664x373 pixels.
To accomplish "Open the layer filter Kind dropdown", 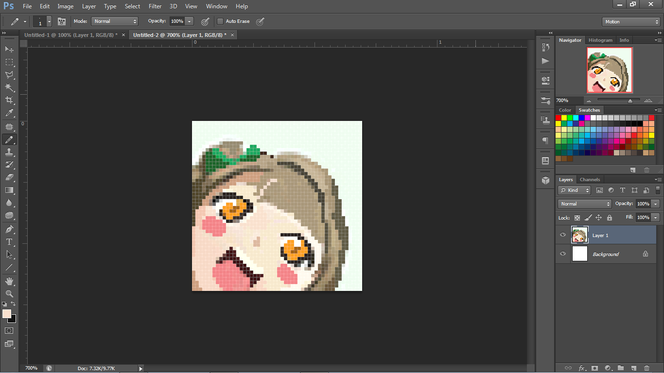I will 575,190.
